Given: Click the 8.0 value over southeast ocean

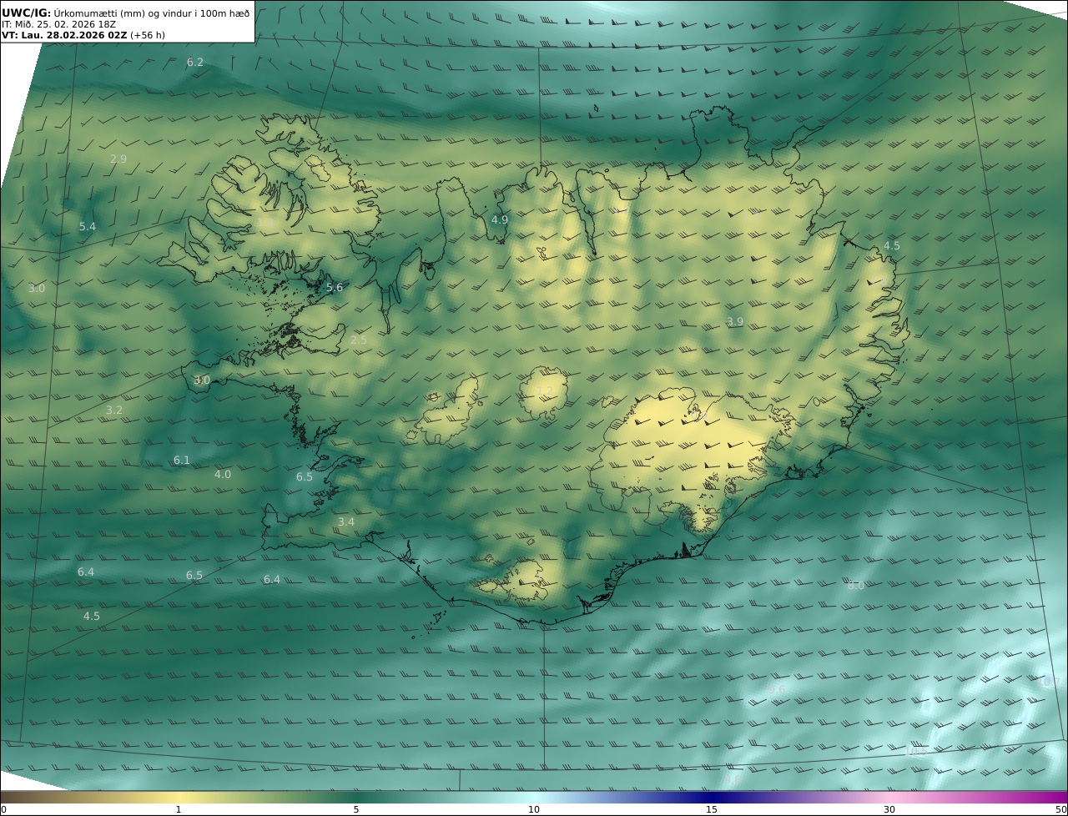Looking at the screenshot, I should click(x=856, y=586).
